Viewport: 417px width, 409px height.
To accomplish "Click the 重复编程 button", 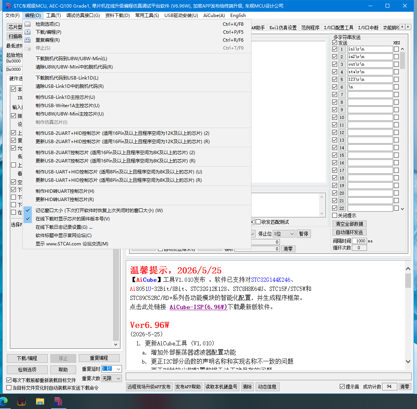I will point(99,358).
